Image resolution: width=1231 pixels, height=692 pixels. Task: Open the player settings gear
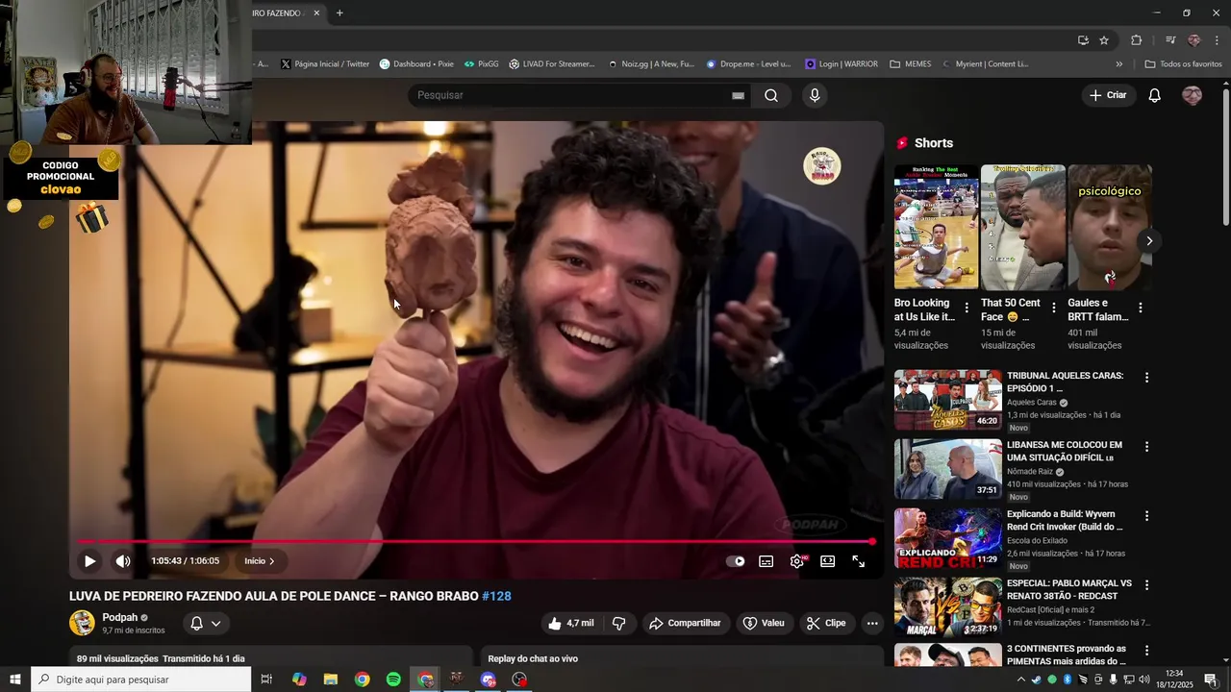(x=797, y=561)
